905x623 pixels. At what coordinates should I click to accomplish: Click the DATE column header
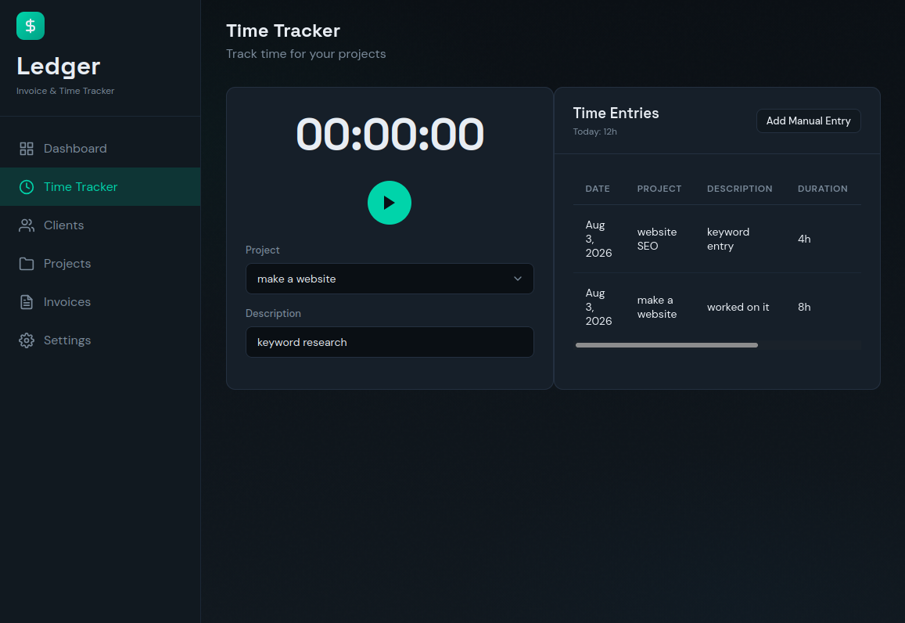[598, 189]
